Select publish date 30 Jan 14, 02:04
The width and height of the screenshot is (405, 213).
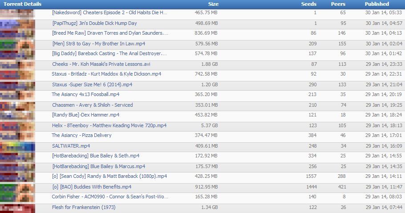tap(384, 44)
